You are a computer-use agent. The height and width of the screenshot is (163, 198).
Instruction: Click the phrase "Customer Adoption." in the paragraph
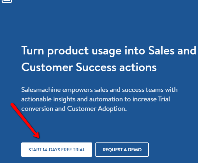pyautogui.click(x=97, y=109)
